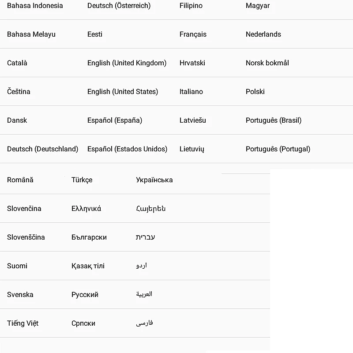The width and height of the screenshot is (353, 353).
Task: Select Português (Brasil) language
Action: coord(273,120)
